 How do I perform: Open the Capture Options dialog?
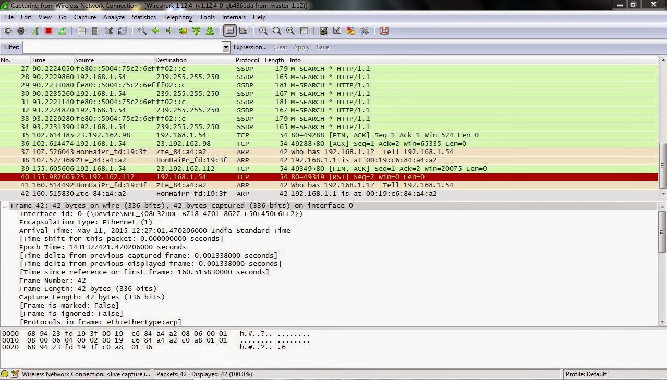pyautogui.click(x=21, y=31)
